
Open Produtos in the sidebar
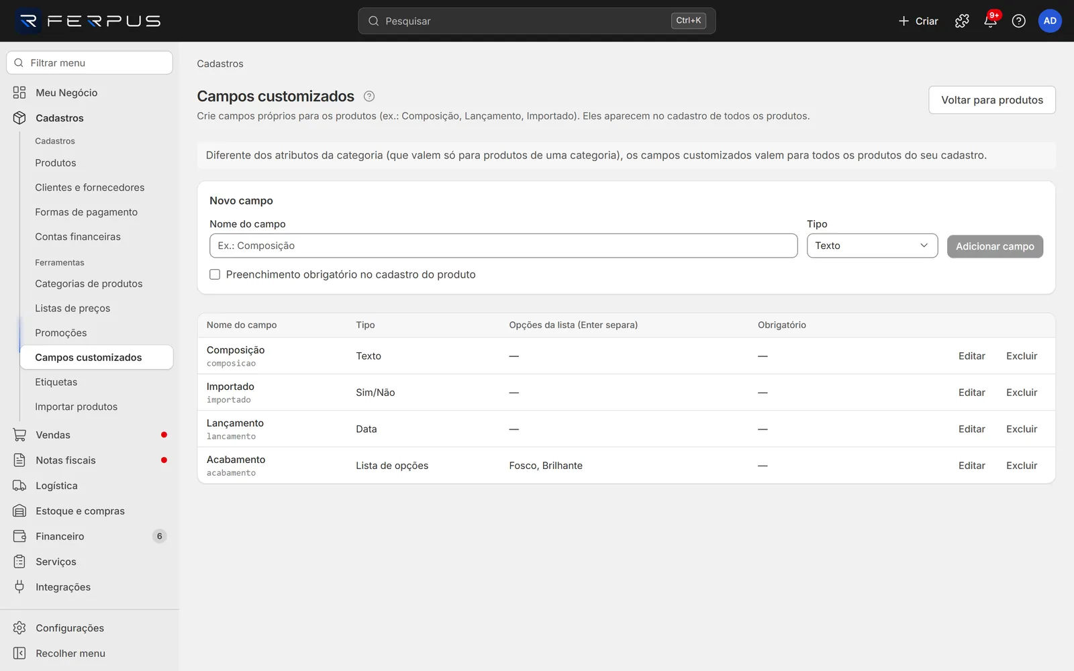click(x=56, y=163)
